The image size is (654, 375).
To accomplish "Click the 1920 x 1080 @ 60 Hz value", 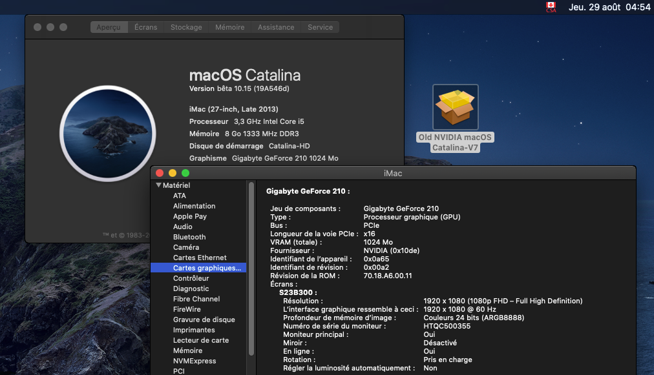I will [x=459, y=309].
